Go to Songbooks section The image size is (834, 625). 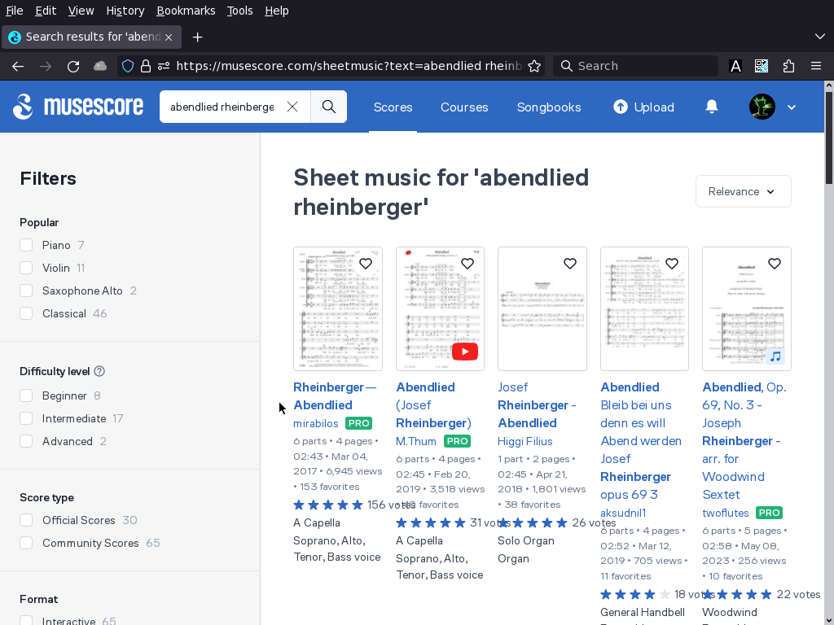click(549, 107)
